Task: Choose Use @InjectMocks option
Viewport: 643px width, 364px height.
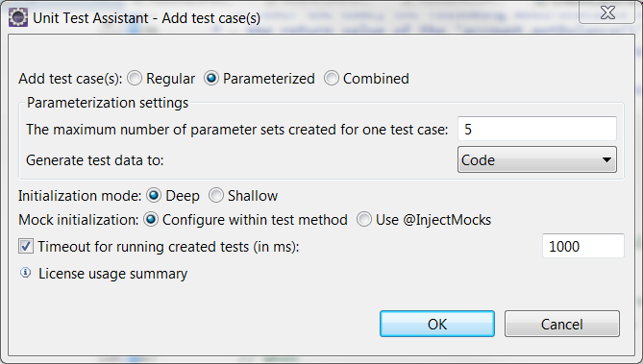Action: point(364,220)
